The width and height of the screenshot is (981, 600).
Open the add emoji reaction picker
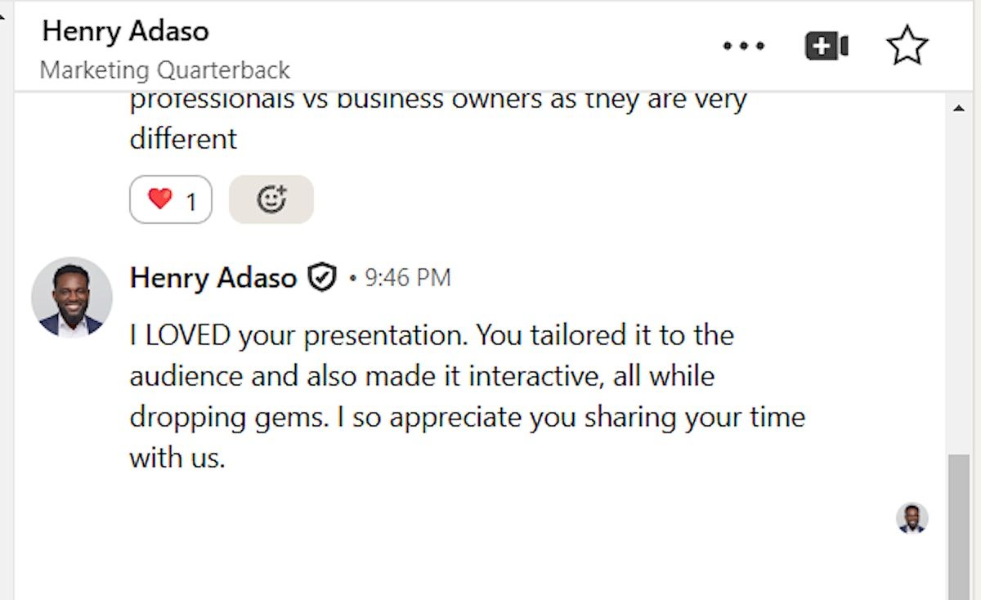tap(271, 199)
